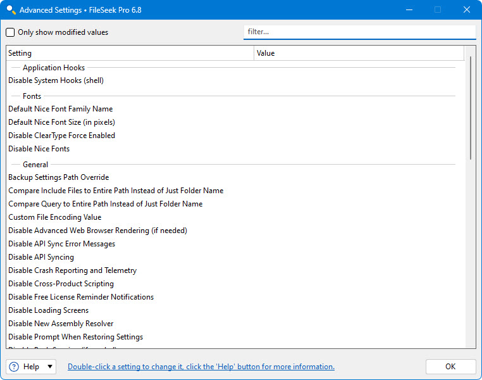
Task: Click the OK button
Action: (450, 367)
